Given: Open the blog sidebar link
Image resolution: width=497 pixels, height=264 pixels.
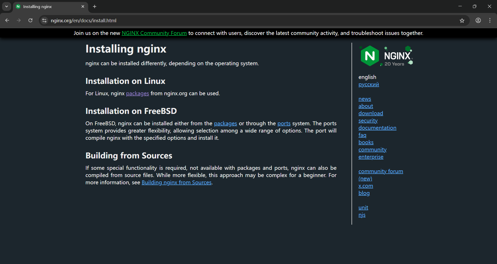Looking at the screenshot, I should tap(364, 193).
